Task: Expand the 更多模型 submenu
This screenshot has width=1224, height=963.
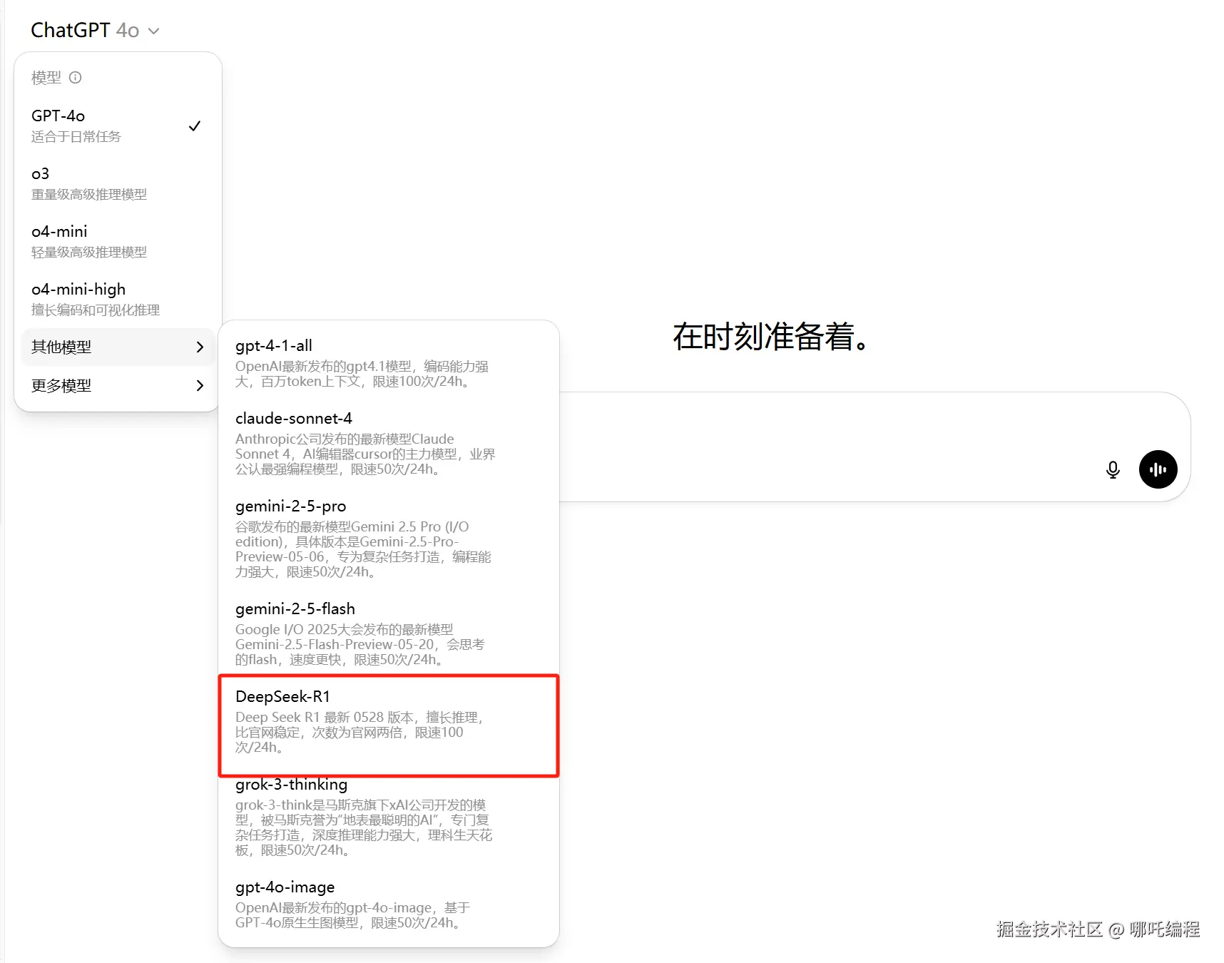Action: (118, 385)
